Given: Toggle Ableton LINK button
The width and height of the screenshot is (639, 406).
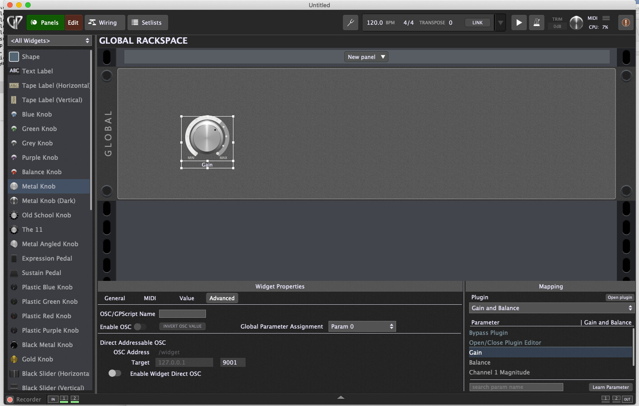Looking at the screenshot, I should point(478,23).
